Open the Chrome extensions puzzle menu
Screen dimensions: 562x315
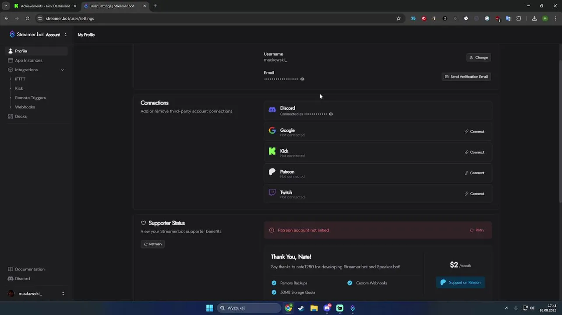pyautogui.click(x=519, y=18)
